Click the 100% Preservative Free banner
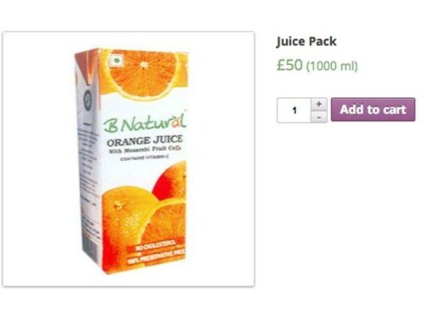Image resolution: width=434 pixels, height=311 pixels. (157, 257)
